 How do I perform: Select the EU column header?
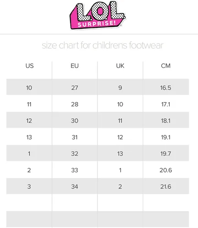click(75, 66)
